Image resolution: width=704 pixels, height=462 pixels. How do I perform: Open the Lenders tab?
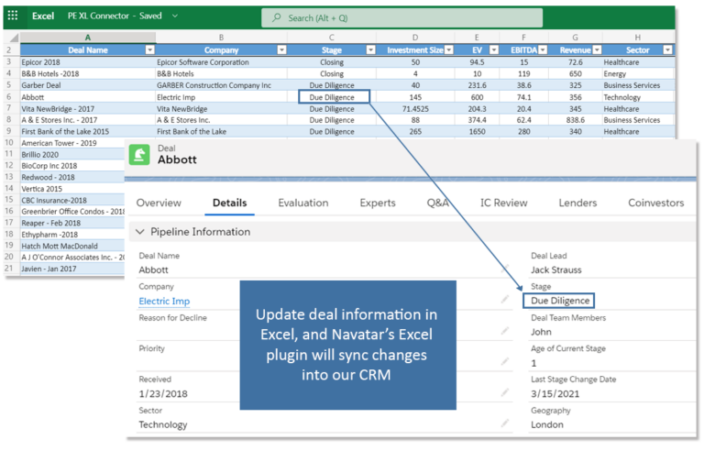[x=577, y=203]
